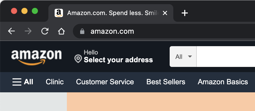Click the peach-colored promotional banner
255x111 pixels.
(x=161, y=102)
